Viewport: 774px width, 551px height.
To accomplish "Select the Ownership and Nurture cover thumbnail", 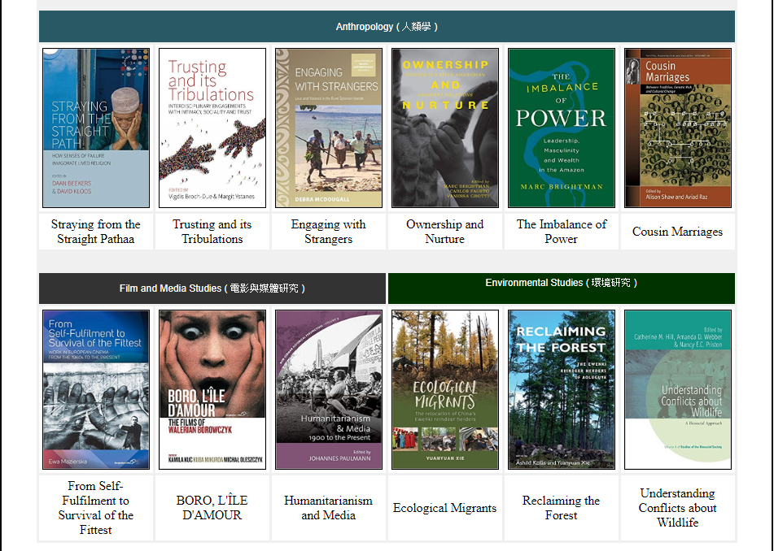I will click(x=445, y=128).
